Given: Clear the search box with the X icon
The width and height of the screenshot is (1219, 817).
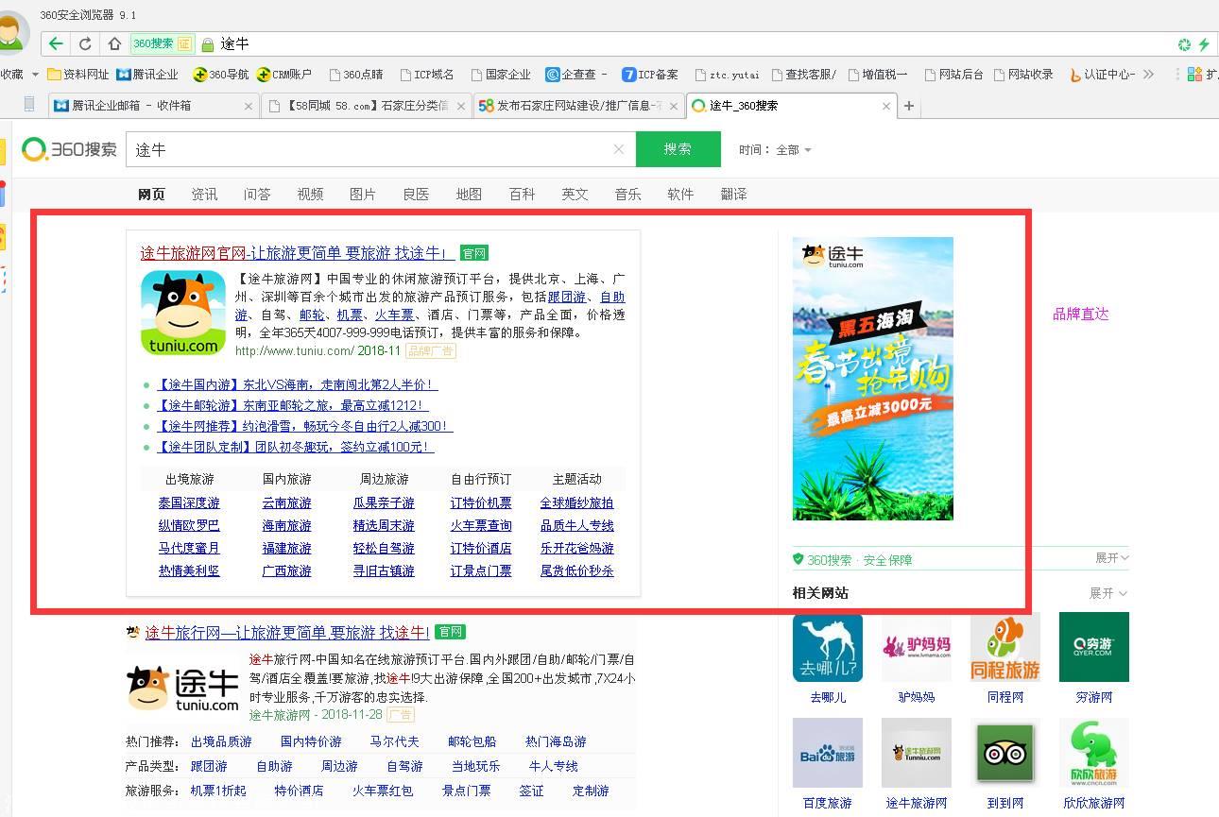Looking at the screenshot, I should (619, 149).
